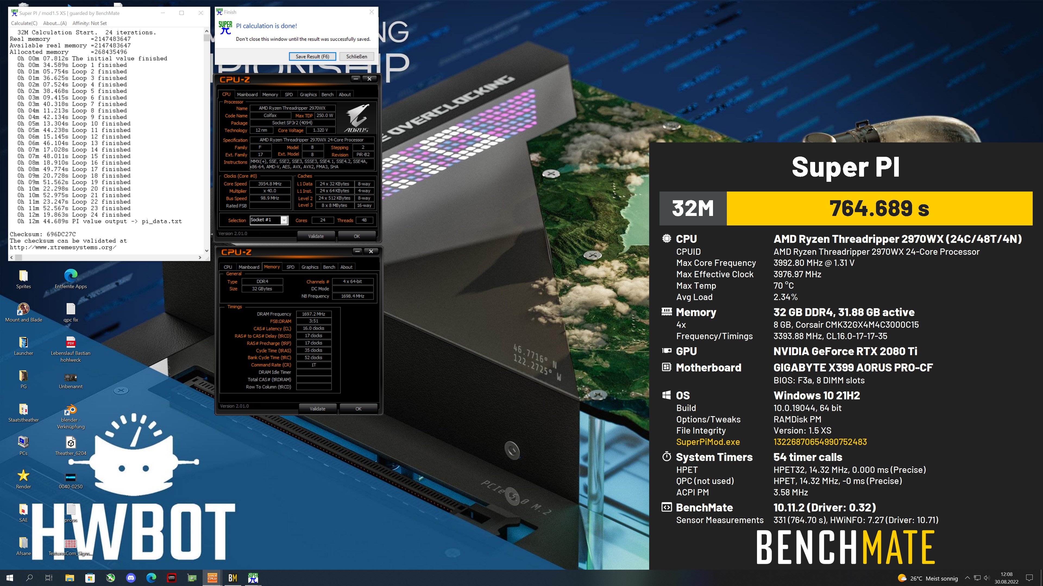Click Validate in upper CPU-Z window

click(316, 236)
